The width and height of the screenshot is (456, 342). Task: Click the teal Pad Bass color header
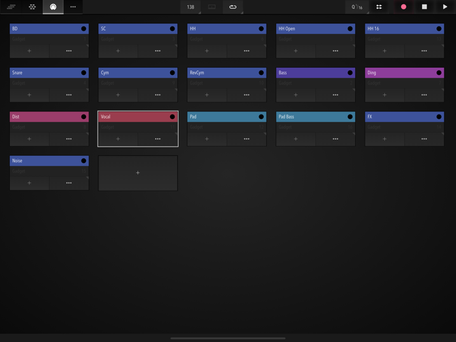[x=315, y=117]
